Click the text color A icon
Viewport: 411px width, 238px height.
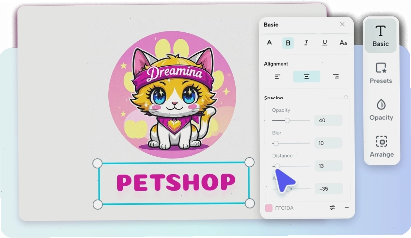pyautogui.click(x=270, y=42)
